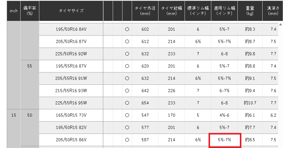Click the circle mark in the 205/50R15 86V row

(x=127, y=140)
